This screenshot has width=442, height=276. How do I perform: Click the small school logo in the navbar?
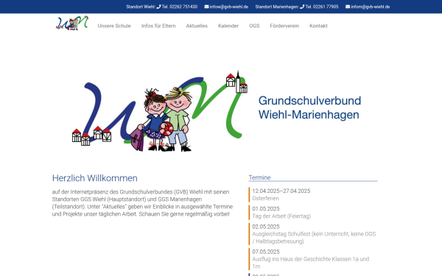[72, 23]
